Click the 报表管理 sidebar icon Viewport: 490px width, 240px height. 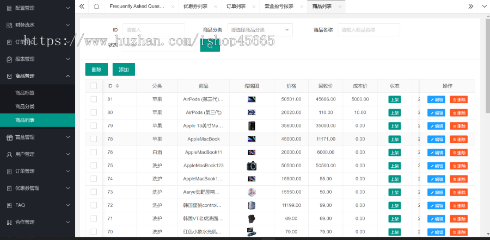click(9, 59)
